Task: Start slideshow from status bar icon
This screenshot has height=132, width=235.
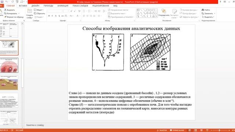Action: point(207,131)
